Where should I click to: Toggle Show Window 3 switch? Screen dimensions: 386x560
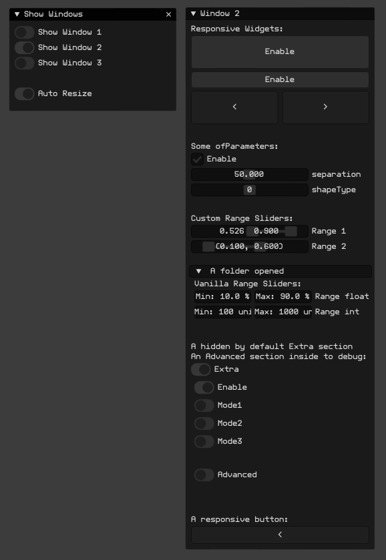(x=24, y=63)
